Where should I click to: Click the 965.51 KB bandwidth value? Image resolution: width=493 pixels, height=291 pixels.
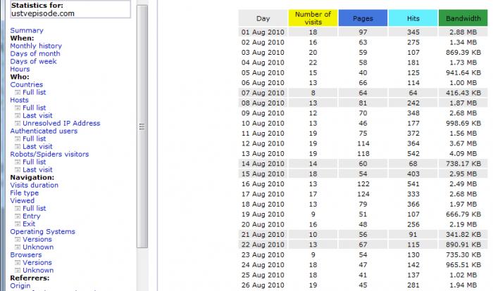coord(463,265)
